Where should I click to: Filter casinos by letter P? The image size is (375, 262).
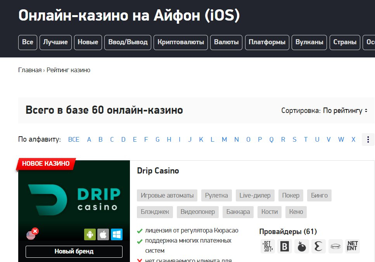[260, 139]
